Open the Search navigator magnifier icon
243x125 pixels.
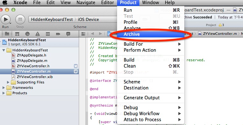click(x=27, y=34)
